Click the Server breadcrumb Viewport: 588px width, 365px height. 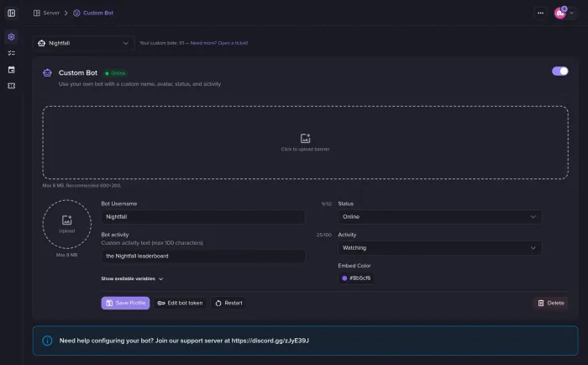tap(46, 13)
